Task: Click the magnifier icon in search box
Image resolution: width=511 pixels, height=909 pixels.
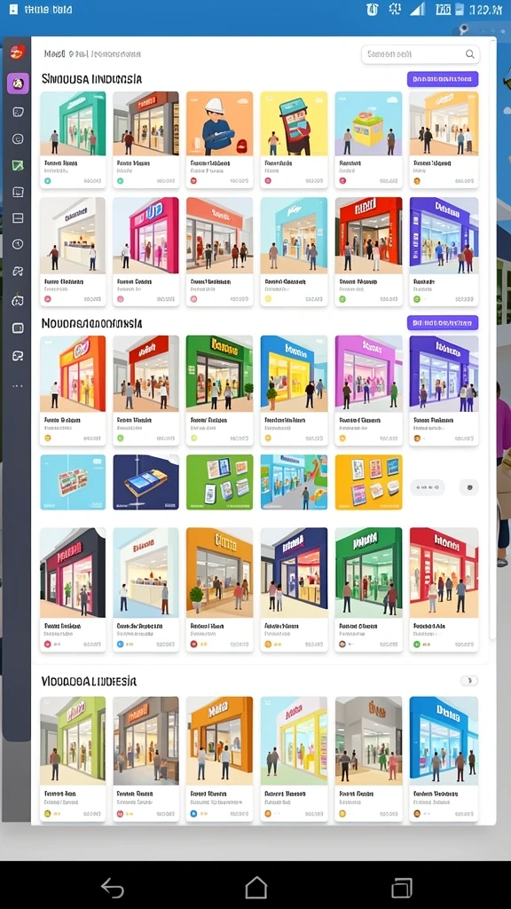Action: (470, 54)
